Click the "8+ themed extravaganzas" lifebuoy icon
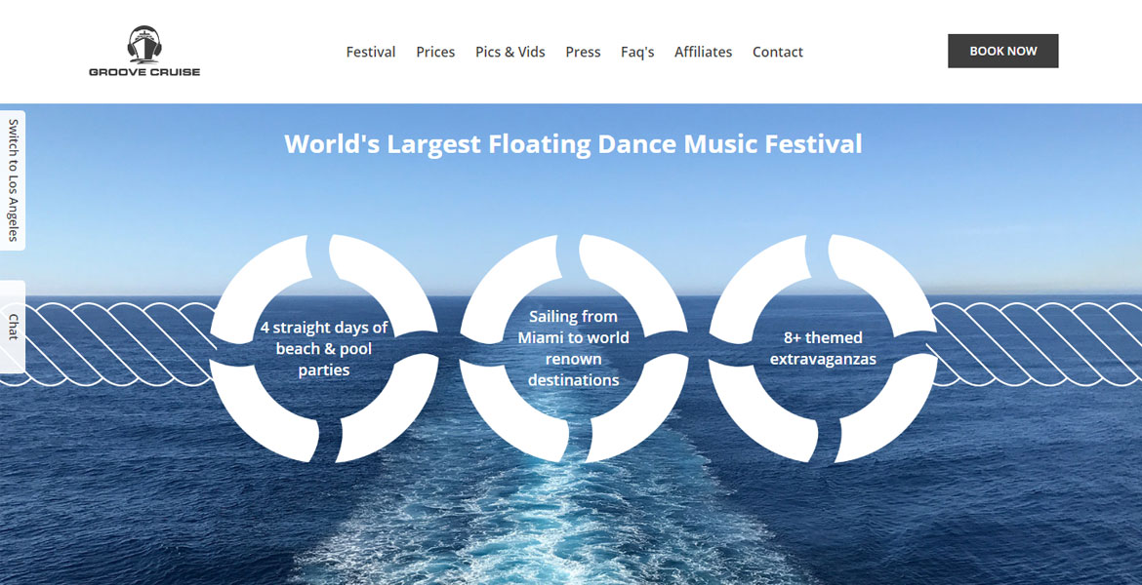Image resolution: width=1142 pixels, height=585 pixels. tap(823, 346)
